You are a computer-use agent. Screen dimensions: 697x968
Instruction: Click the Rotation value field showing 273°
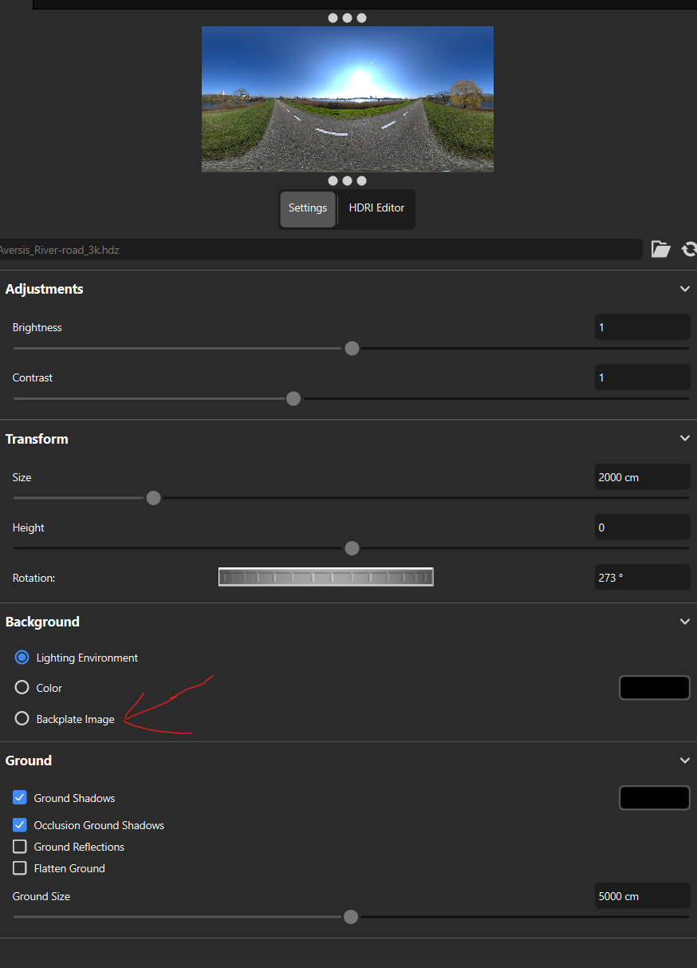pos(642,578)
